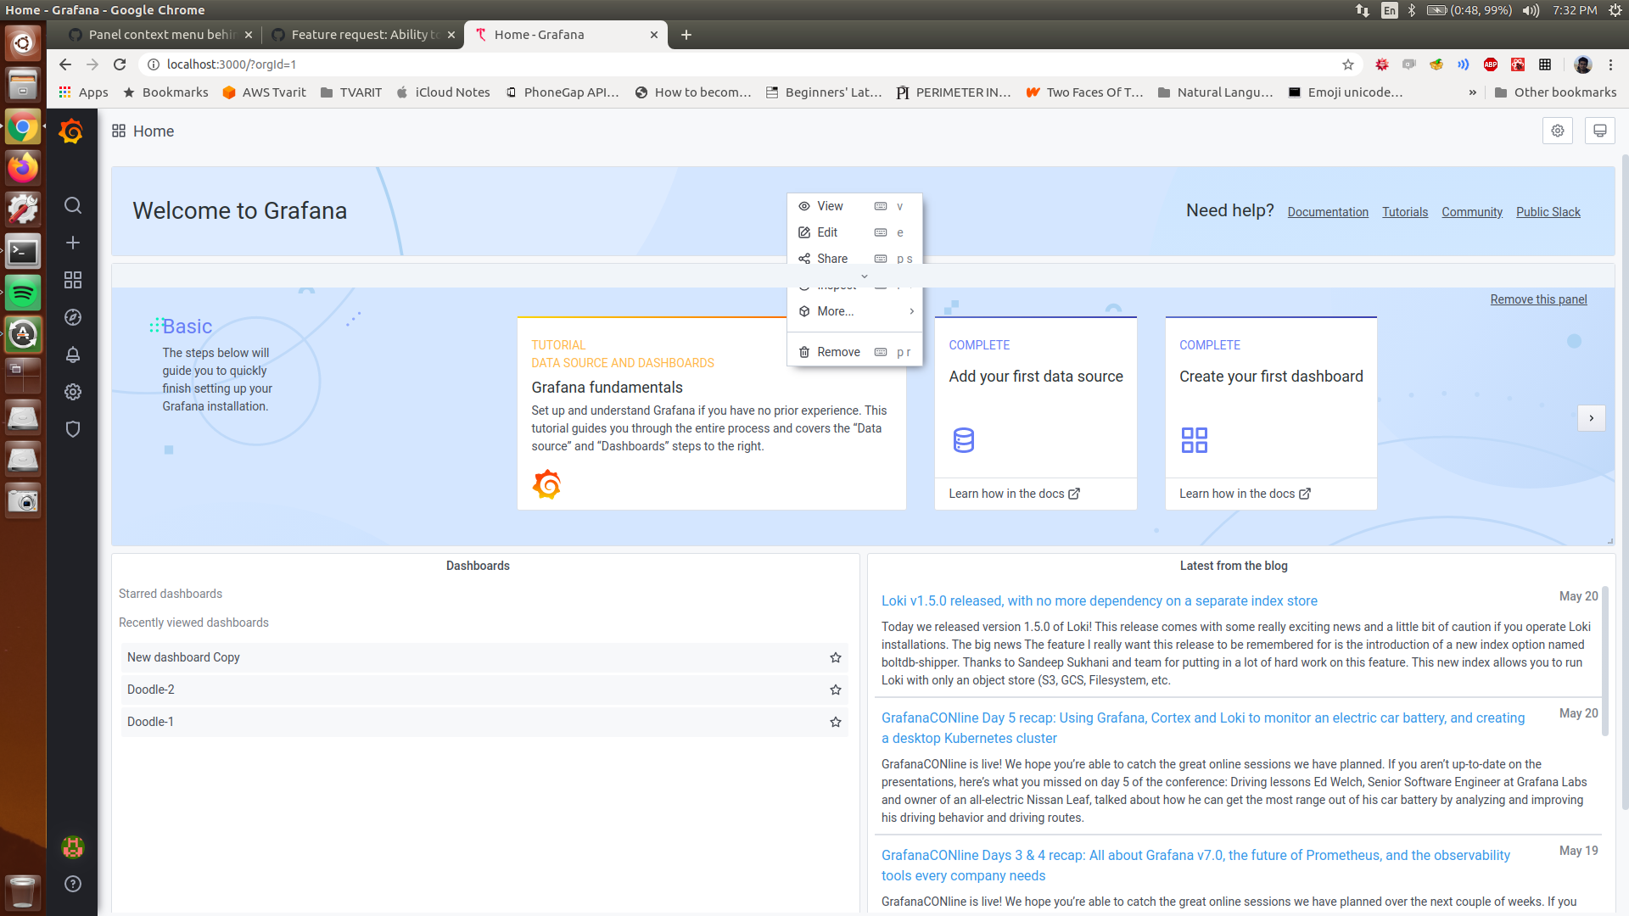Click the Remove this panel link
1629x916 pixels.
(1538, 299)
